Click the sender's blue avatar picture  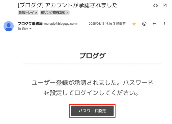(8, 26)
